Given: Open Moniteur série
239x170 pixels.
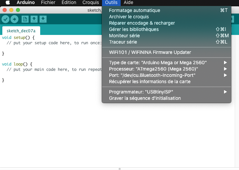Looking at the screenshot, I should point(167,36).
